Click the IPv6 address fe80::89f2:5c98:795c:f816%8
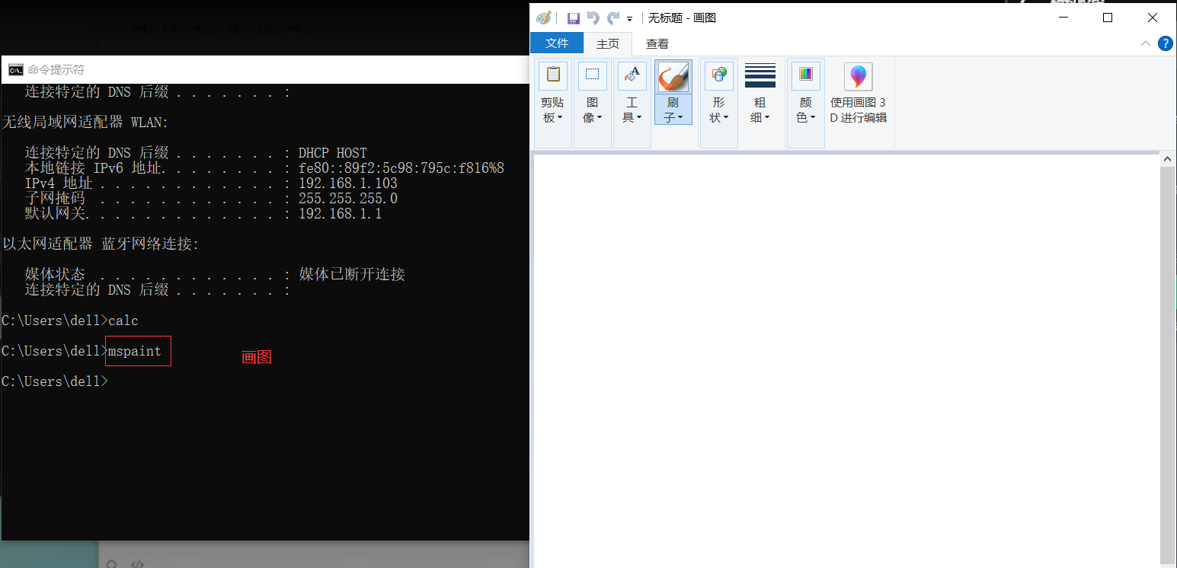This screenshot has height=568, width=1177. coord(401,168)
